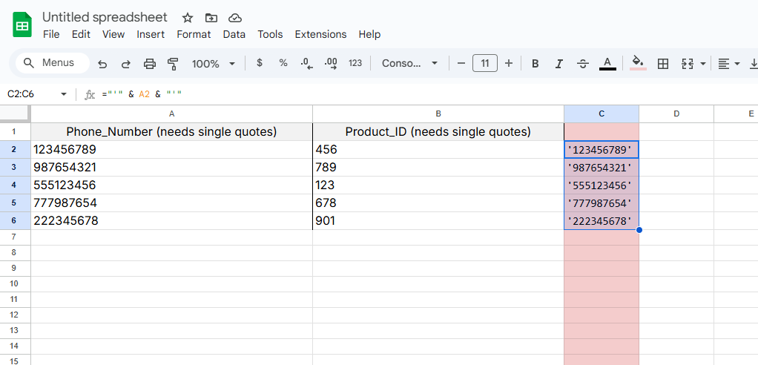Click the Menus search button
The height and width of the screenshot is (365, 758).
click(x=50, y=63)
